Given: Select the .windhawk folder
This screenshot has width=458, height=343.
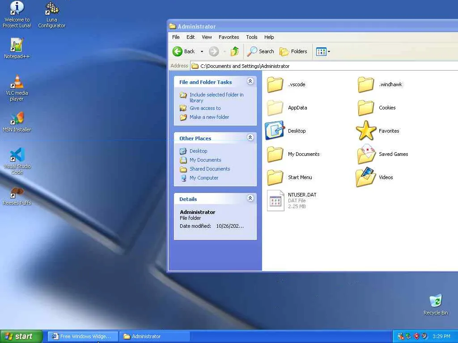Looking at the screenshot, I should point(380,84).
